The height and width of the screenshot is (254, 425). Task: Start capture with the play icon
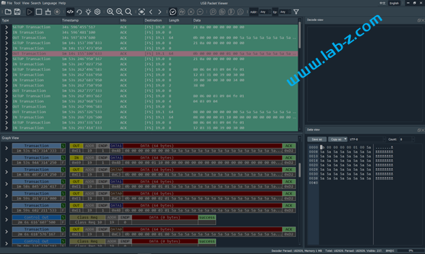[29, 12]
